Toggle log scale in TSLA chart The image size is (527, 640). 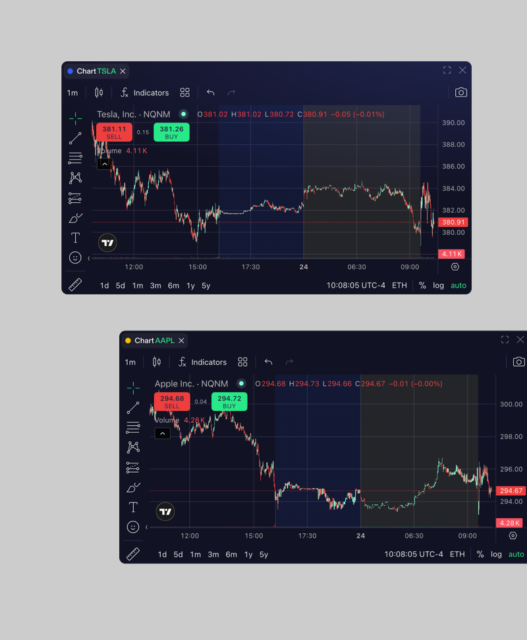pos(439,285)
